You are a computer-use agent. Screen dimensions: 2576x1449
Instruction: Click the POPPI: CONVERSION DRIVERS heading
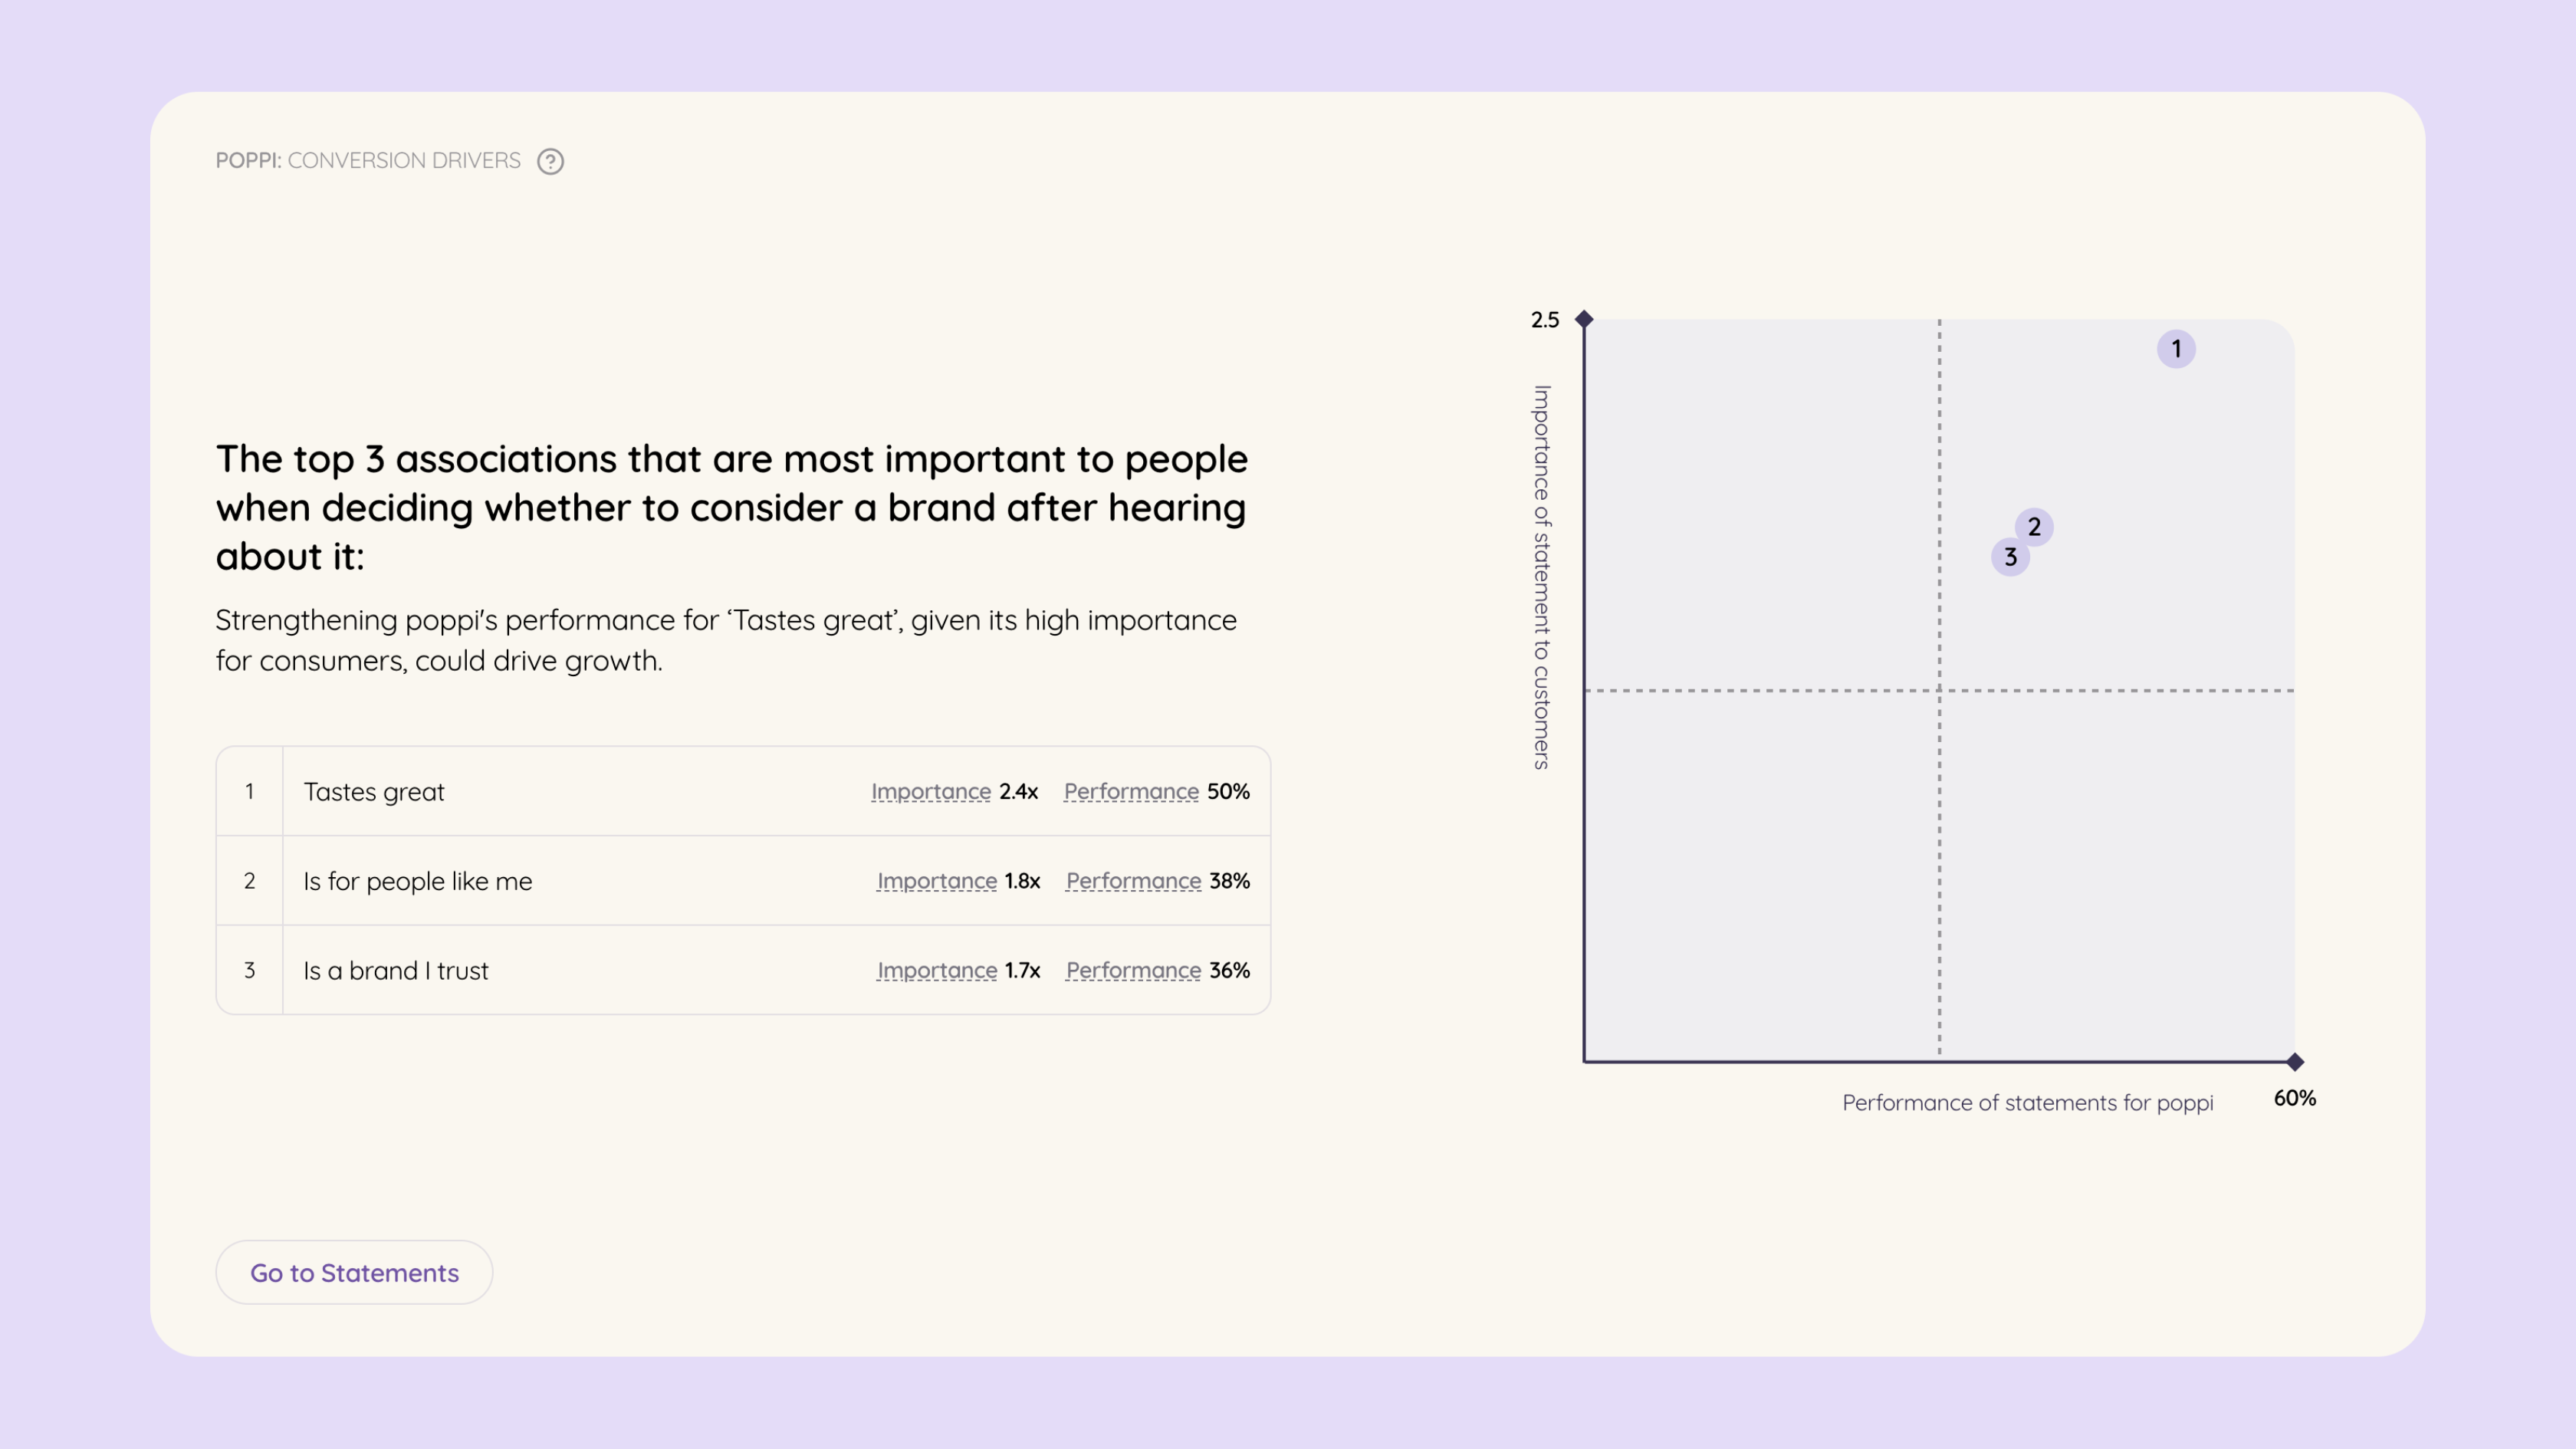(368, 161)
